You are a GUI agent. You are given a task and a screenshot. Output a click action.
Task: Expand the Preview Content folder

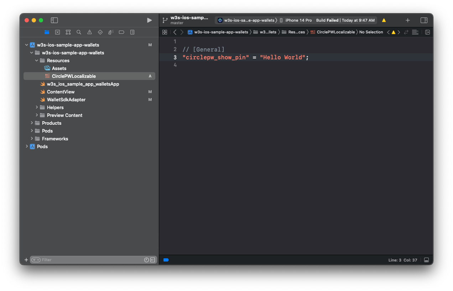tap(37, 115)
